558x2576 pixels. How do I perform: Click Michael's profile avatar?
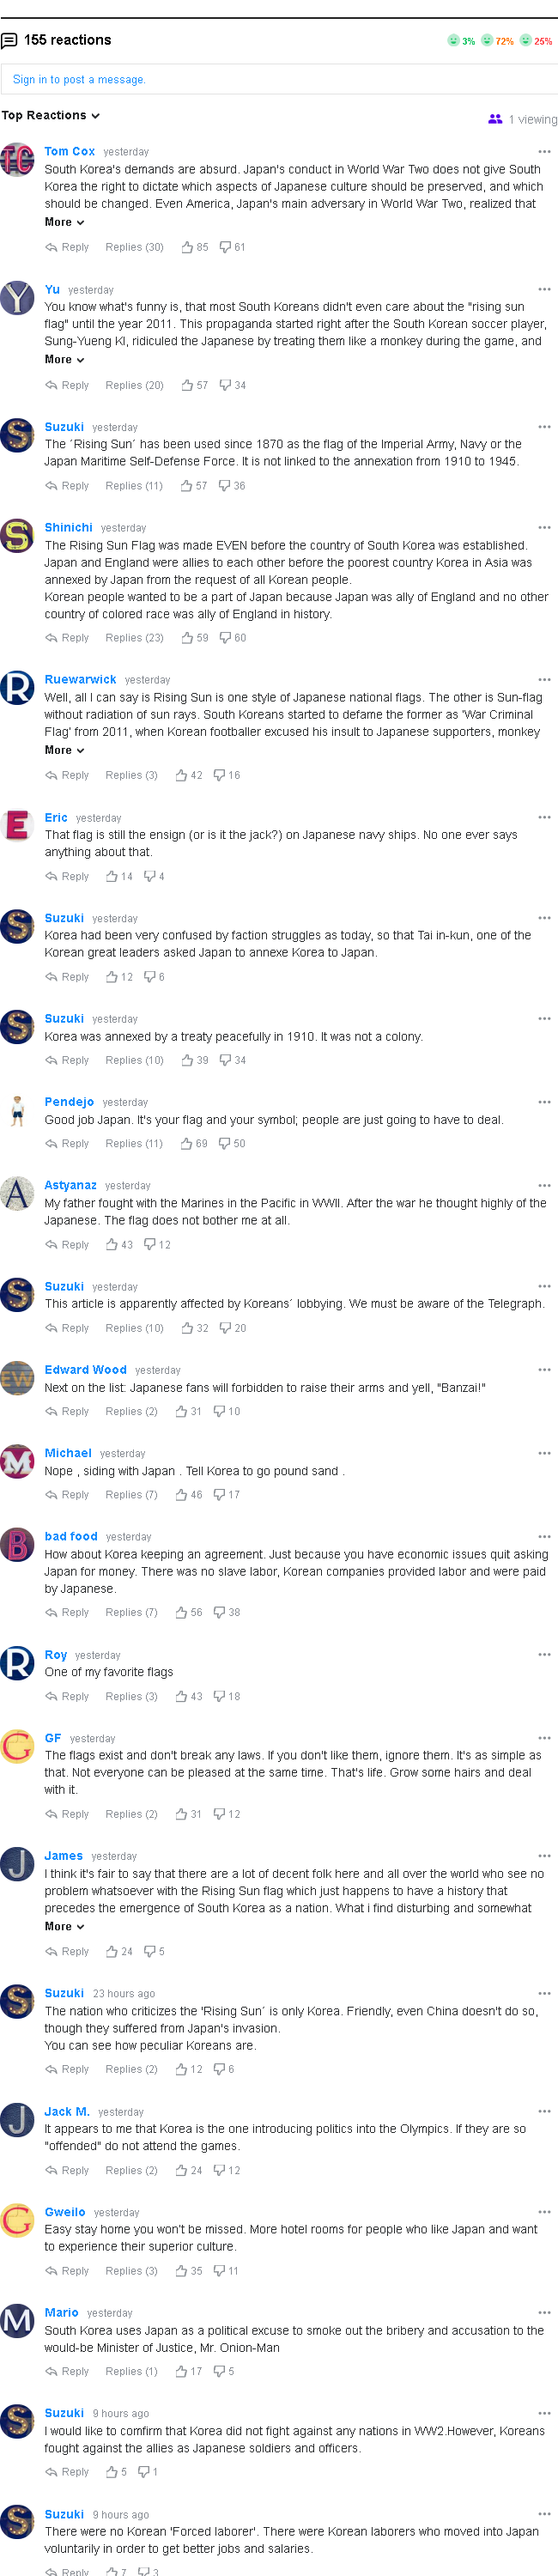[17, 1462]
